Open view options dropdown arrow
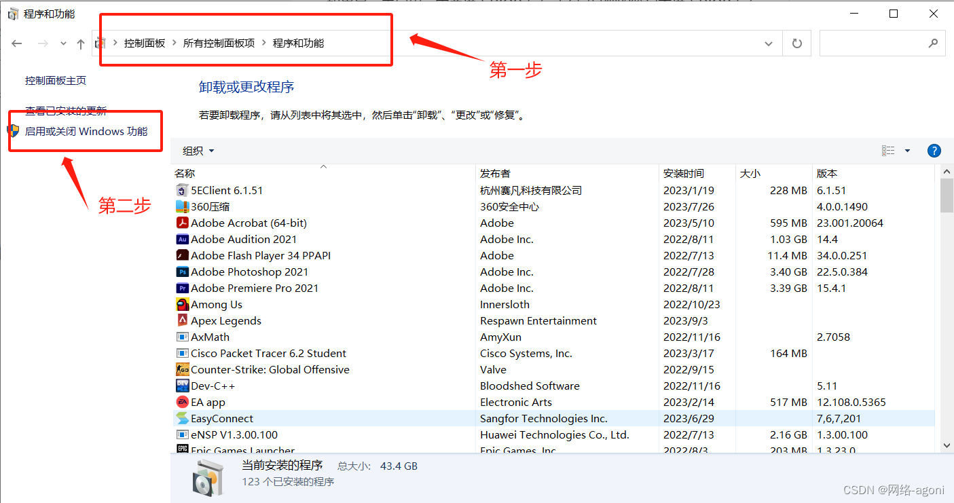The image size is (954, 503). coord(907,151)
